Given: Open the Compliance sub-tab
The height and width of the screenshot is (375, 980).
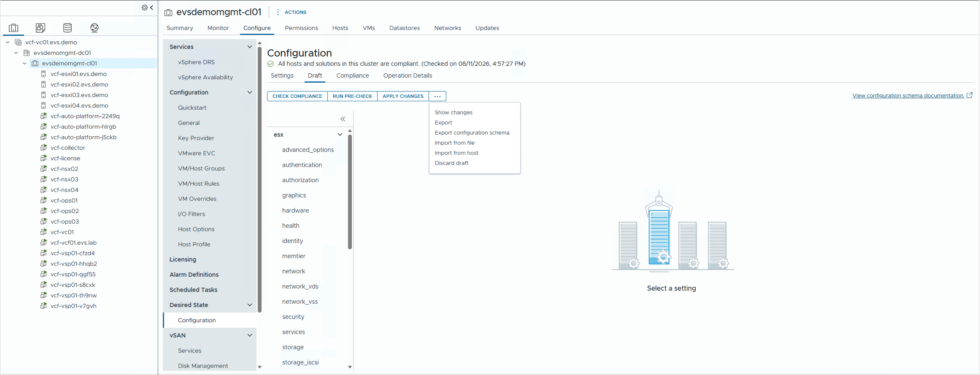Looking at the screenshot, I should tap(353, 76).
